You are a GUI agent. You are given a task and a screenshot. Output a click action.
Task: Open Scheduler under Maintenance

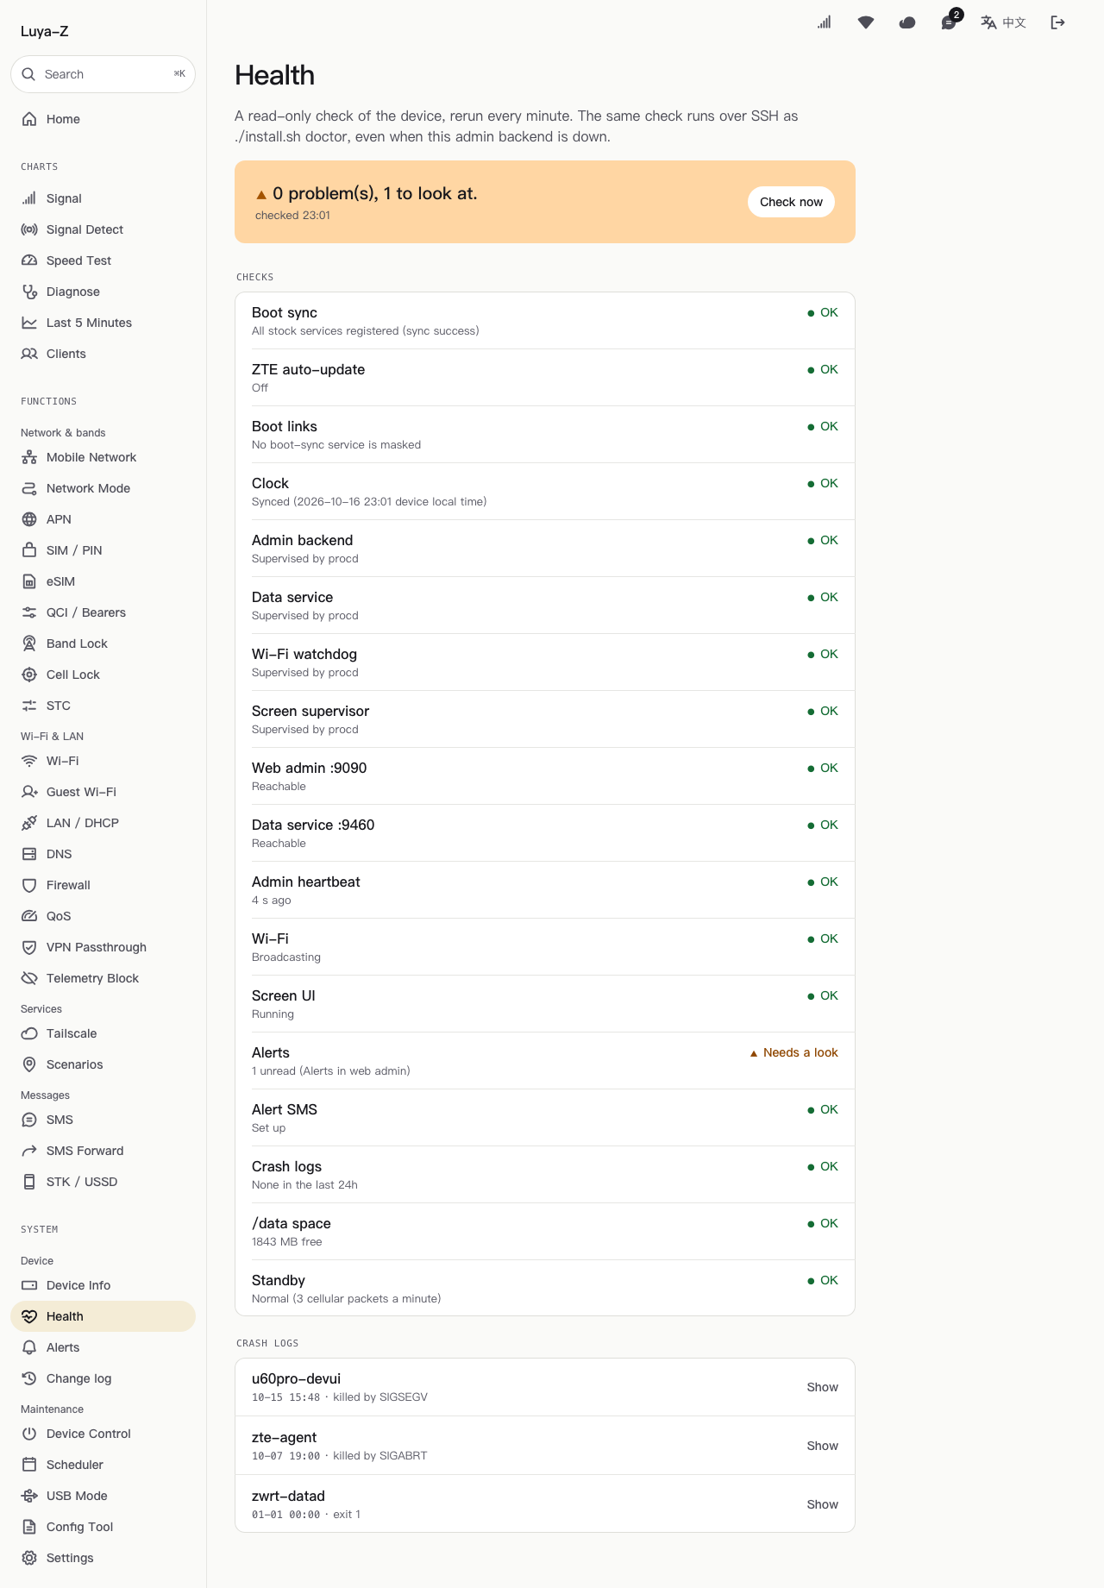103,1465
